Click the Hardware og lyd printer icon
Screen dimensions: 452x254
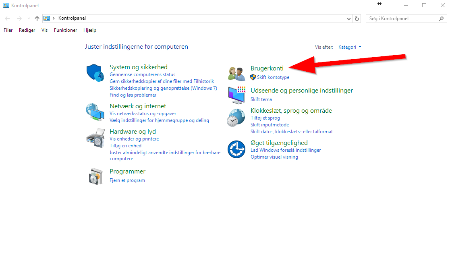point(95,138)
